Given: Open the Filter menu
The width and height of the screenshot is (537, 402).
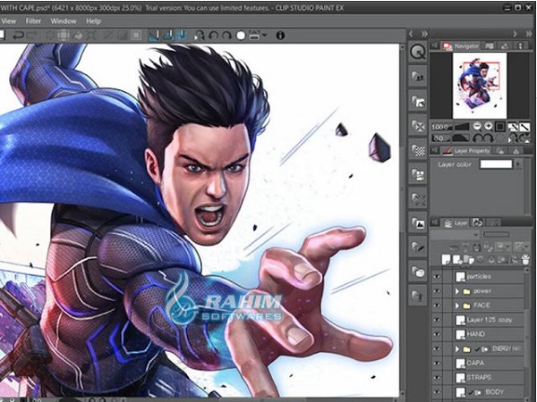Looking at the screenshot, I should 33,20.
